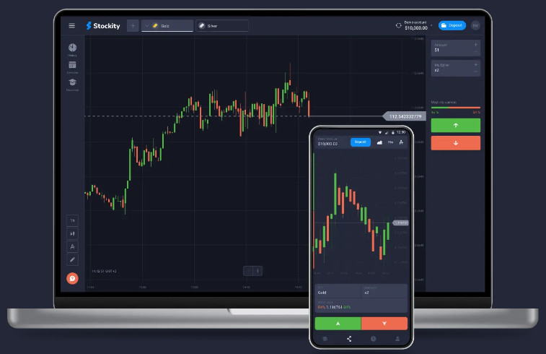Tap the phone's red Down arrow button
The height and width of the screenshot is (354, 546).
coord(384,324)
